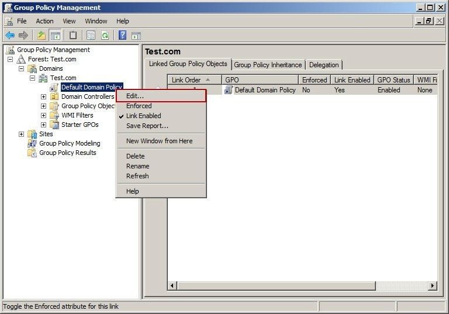Viewport: 449px width, 314px height.
Task: Click the green Refresh toolbar icon
Action: (x=105, y=36)
